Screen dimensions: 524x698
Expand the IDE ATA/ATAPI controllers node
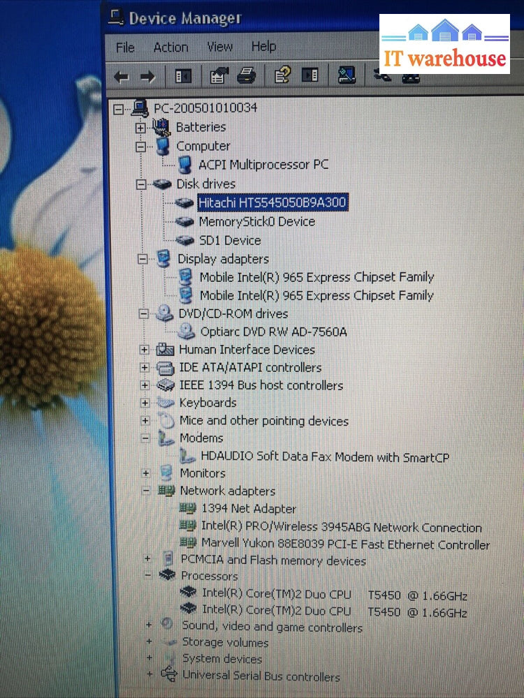[144, 368]
